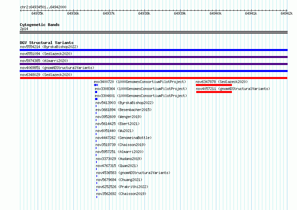Click the 64937k ruler tick label

[109, 13]
